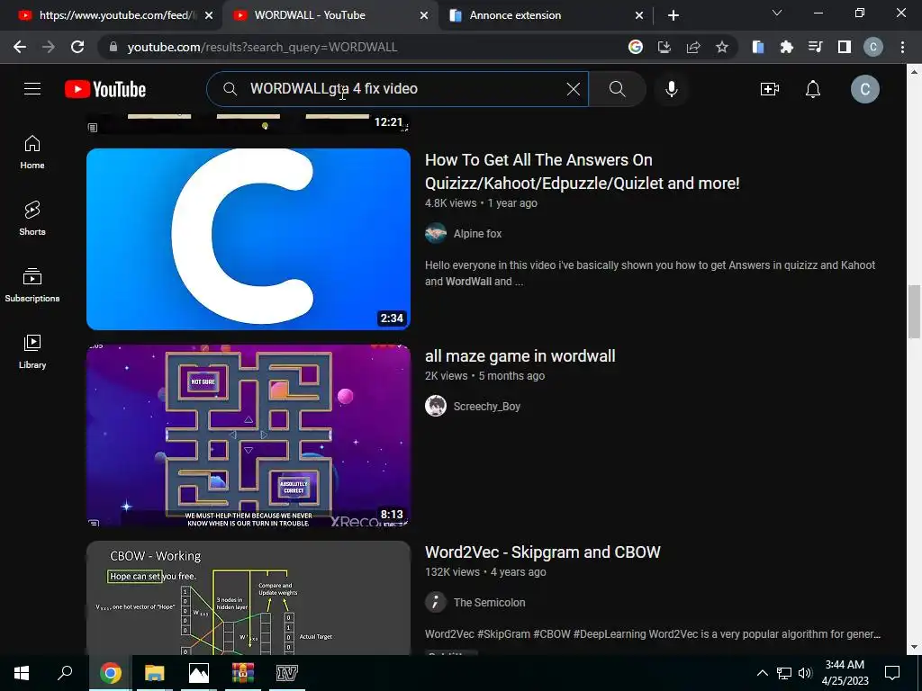Click the scrollbar down arrow
The image size is (922, 691).
tap(913, 647)
